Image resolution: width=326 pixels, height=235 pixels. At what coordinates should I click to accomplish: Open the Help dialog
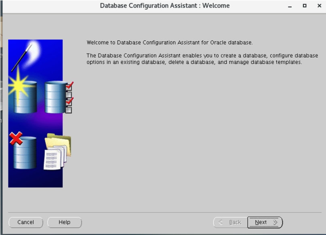(65, 222)
